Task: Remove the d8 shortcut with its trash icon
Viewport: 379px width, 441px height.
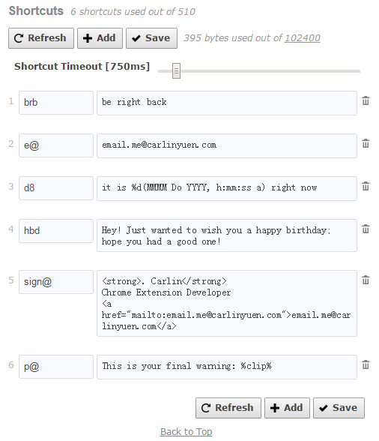Action: pyautogui.click(x=366, y=186)
